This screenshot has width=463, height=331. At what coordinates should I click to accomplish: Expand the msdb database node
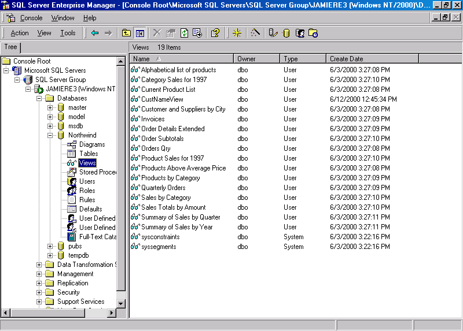click(50, 126)
